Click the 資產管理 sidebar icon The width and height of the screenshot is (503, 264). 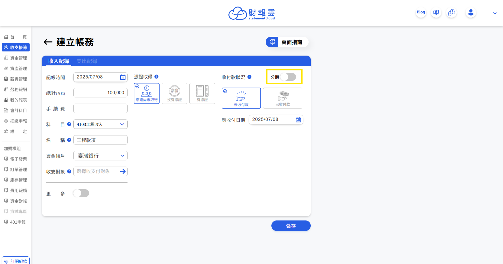[6, 68]
